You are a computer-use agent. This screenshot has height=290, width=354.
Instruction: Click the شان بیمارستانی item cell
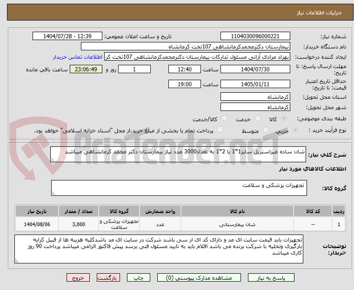[x=237, y=224]
